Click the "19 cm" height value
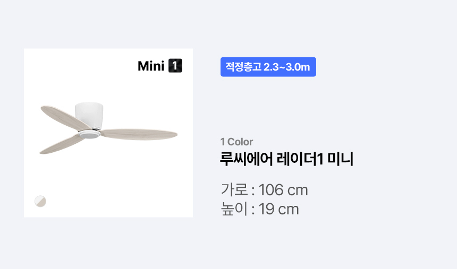 pos(279,209)
